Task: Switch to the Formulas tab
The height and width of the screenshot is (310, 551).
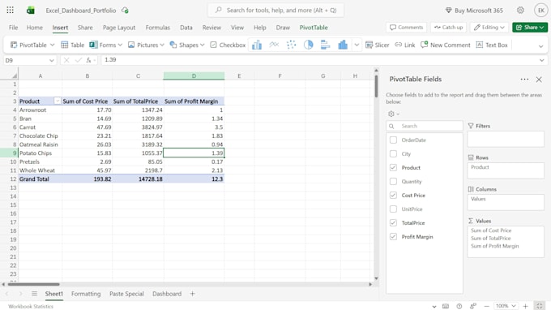Action: point(158,28)
